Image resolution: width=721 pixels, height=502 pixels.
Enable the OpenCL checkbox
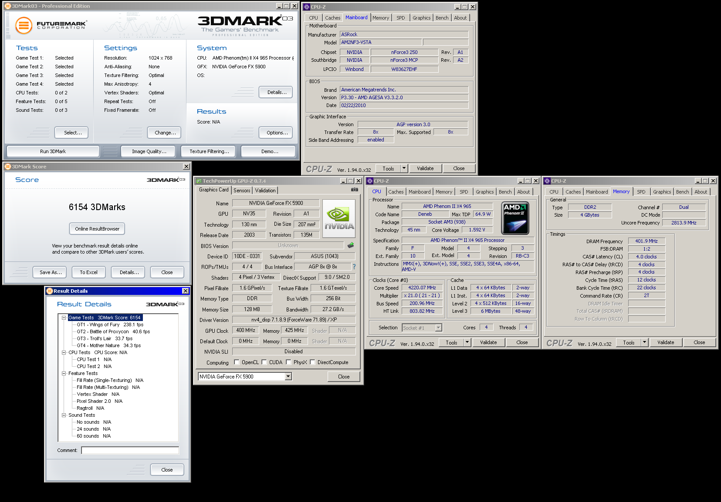[x=237, y=362]
